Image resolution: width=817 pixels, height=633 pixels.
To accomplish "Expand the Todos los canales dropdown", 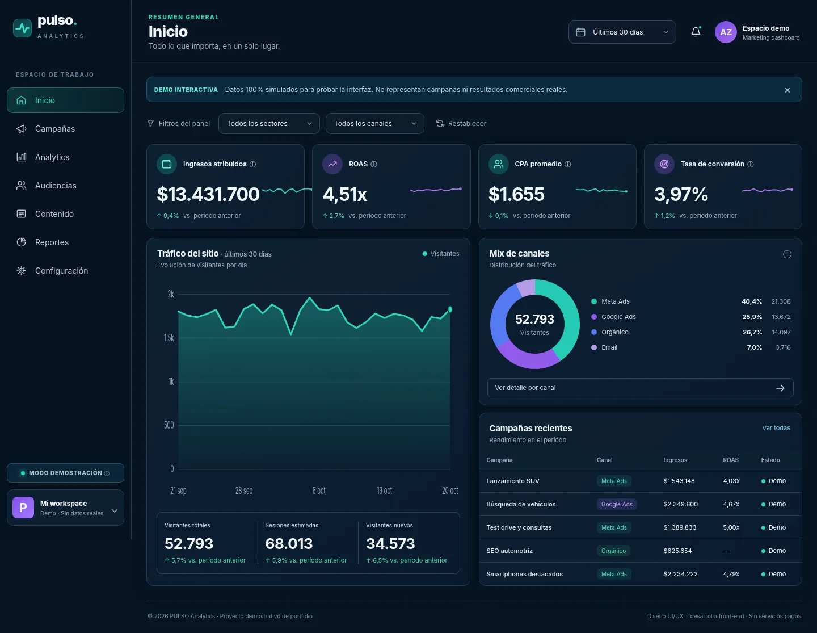I will point(375,124).
